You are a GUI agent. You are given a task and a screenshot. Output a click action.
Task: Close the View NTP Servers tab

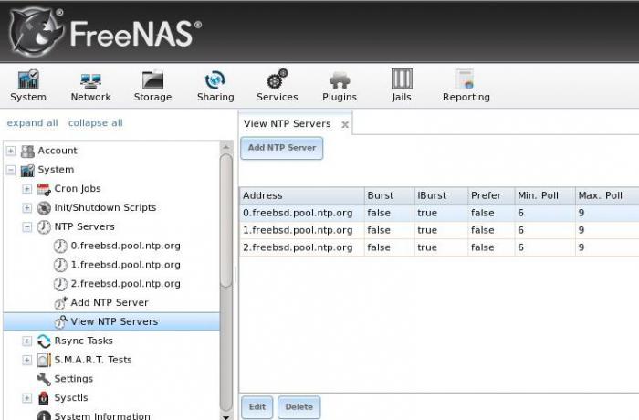pos(345,125)
